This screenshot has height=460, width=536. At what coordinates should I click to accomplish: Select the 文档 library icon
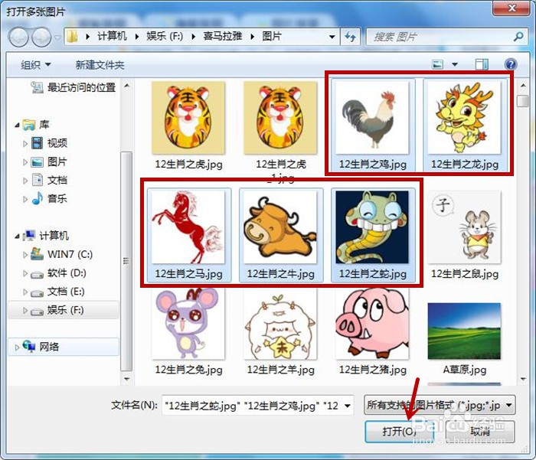click(x=37, y=180)
